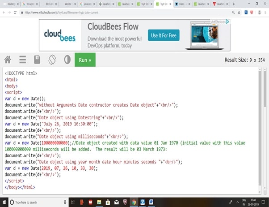Bookmark this page with the star icon

[x=239, y=13]
